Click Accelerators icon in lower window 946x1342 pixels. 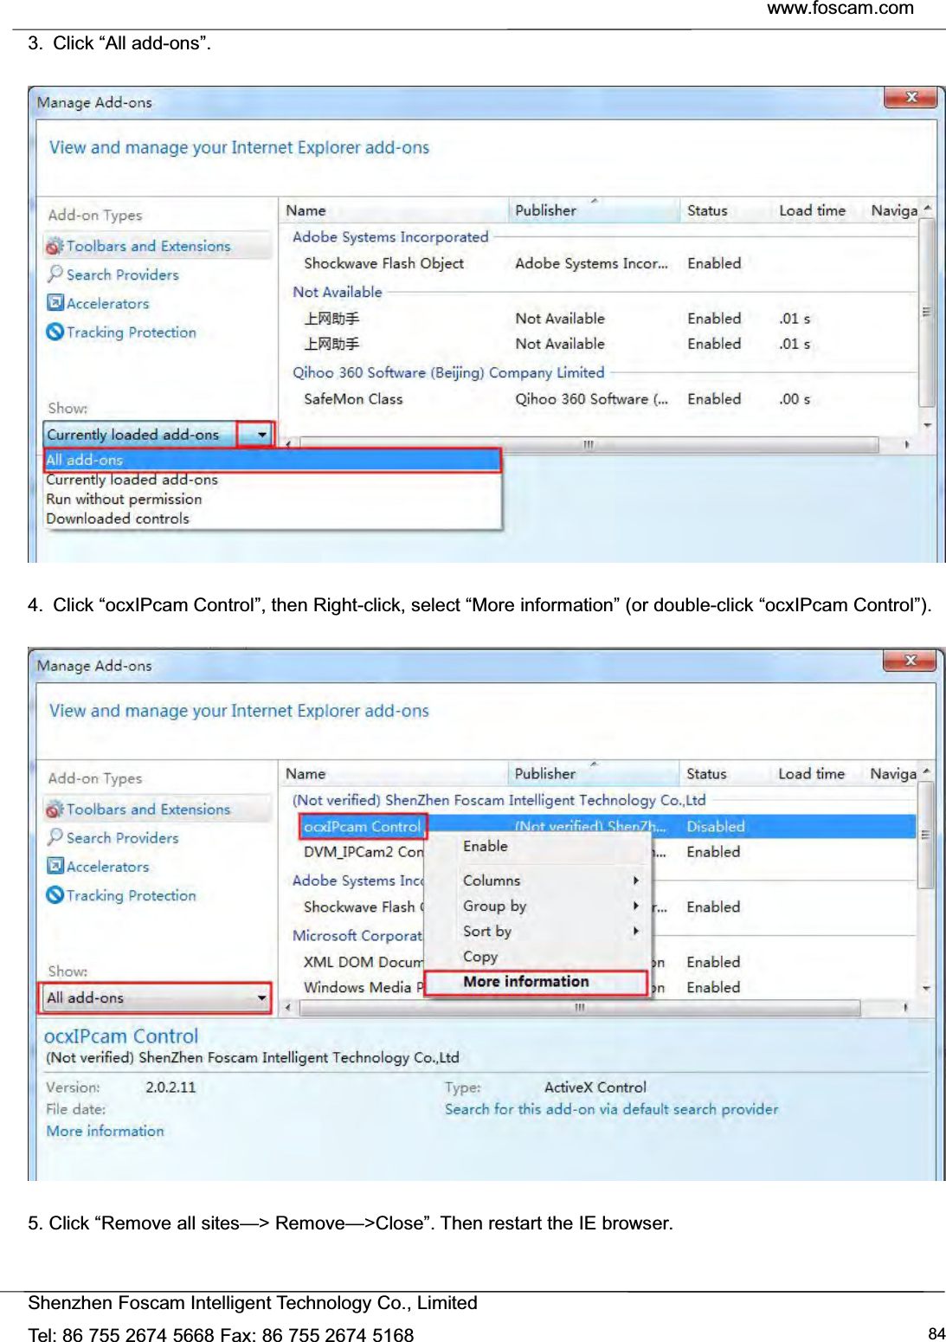pos(55,866)
